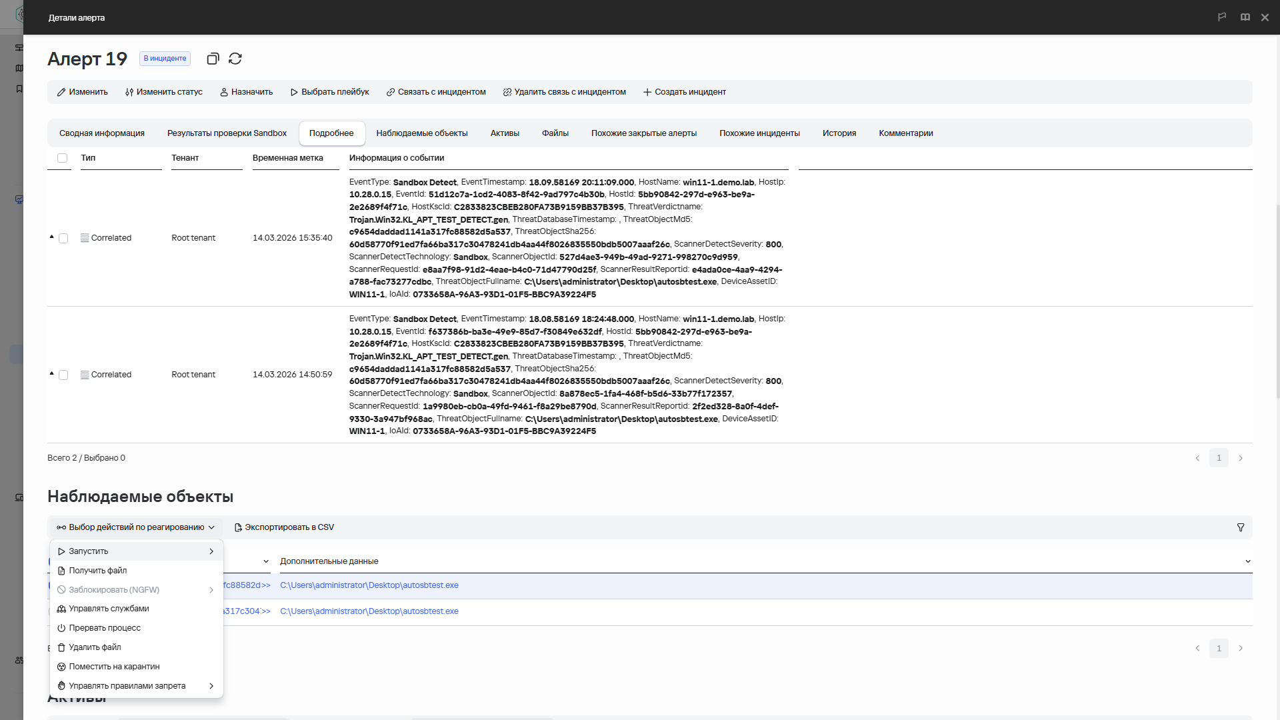Click the filter funnel icon in observables toolbar
The image size is (1280, 720).
click(1241, 527)
